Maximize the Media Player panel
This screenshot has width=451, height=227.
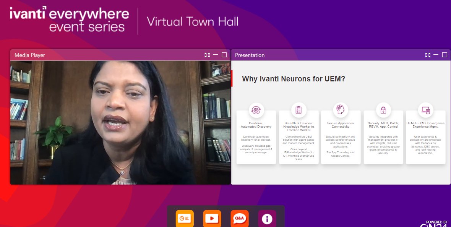pos(224,55)
